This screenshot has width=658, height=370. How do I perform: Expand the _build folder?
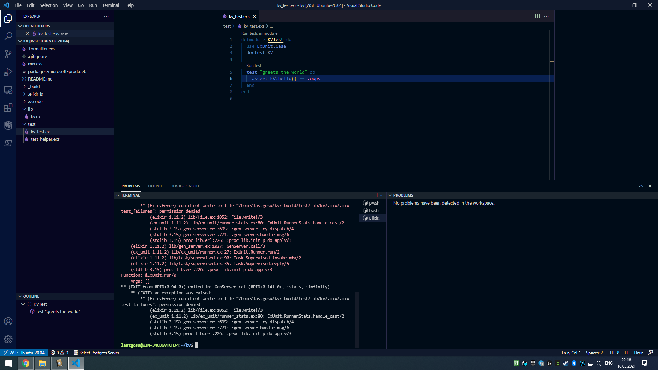[34, 86]
